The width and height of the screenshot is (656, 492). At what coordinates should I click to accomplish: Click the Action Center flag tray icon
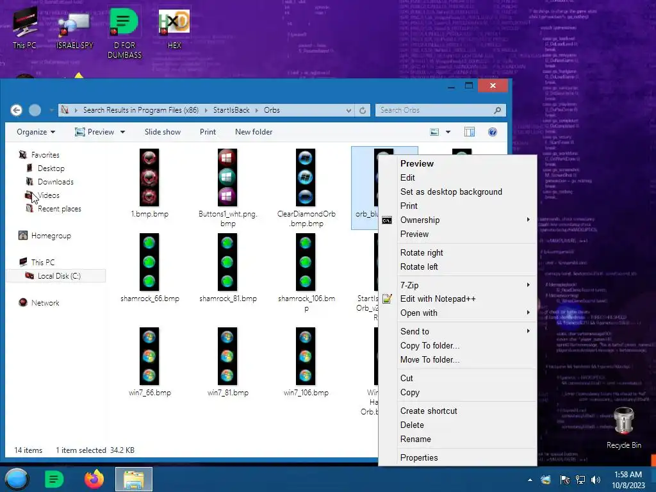[x=564, y=480]
